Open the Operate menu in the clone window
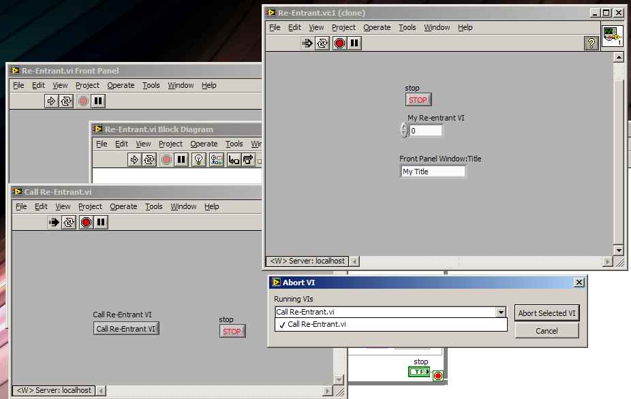This screenshot has height=399, width=631. click(x=377, y=27)
